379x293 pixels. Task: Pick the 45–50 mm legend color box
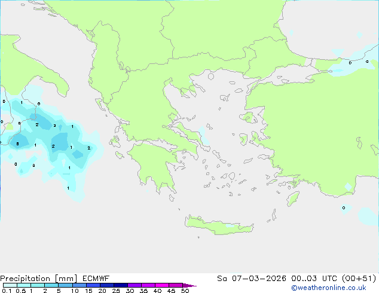pyautogui.click(x=176, y=285)
